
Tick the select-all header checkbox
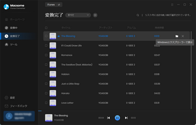(x=46, y=28)
